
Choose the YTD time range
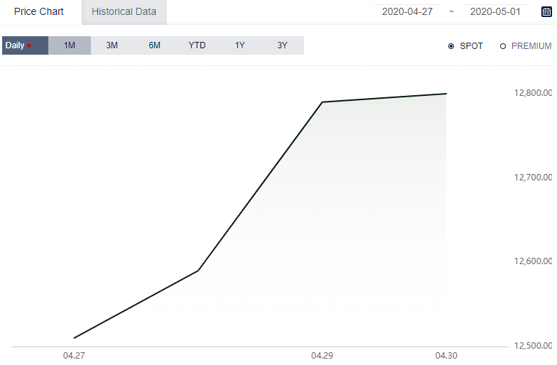[198, 45]
